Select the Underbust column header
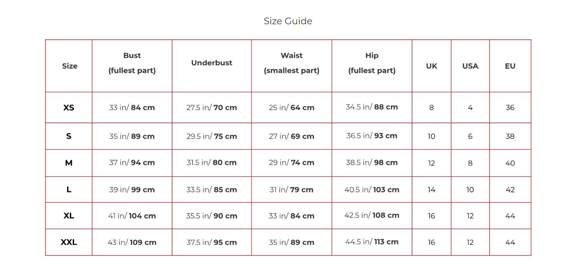 point(212,63)
